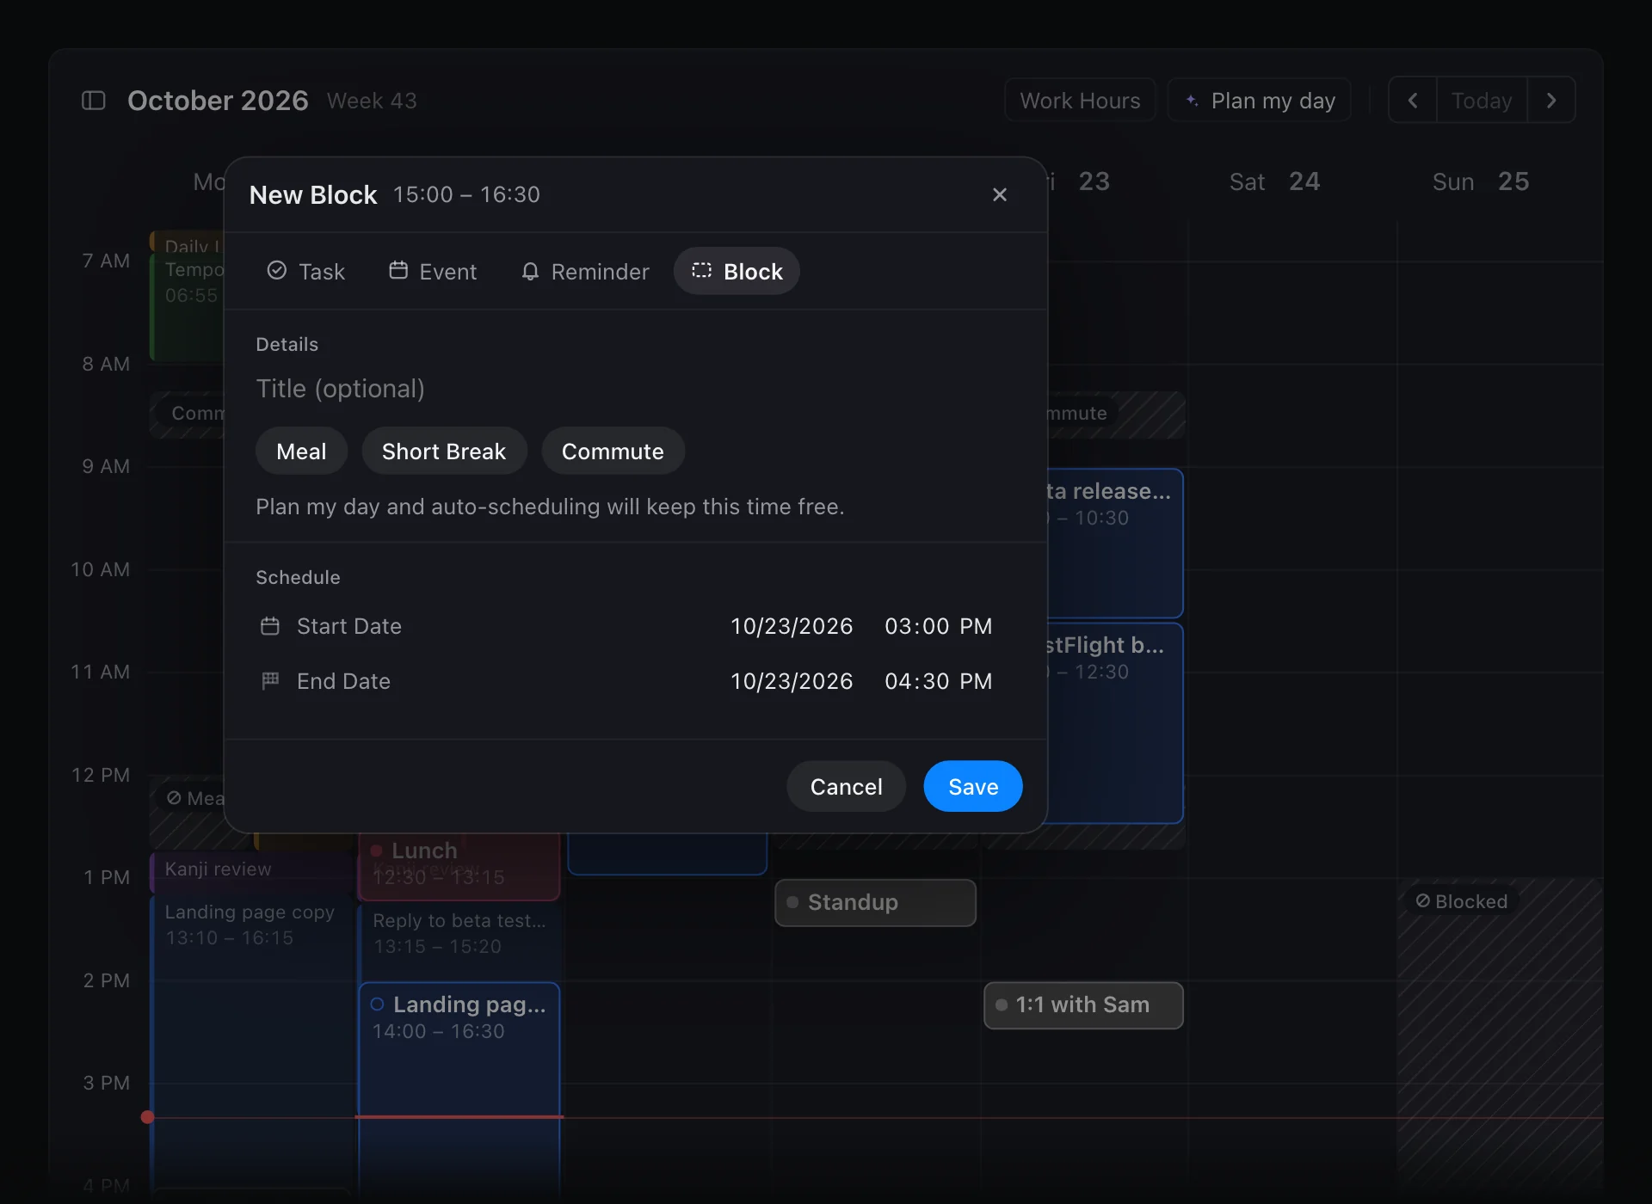Choose the Commute preset chip

pos(613,451)
